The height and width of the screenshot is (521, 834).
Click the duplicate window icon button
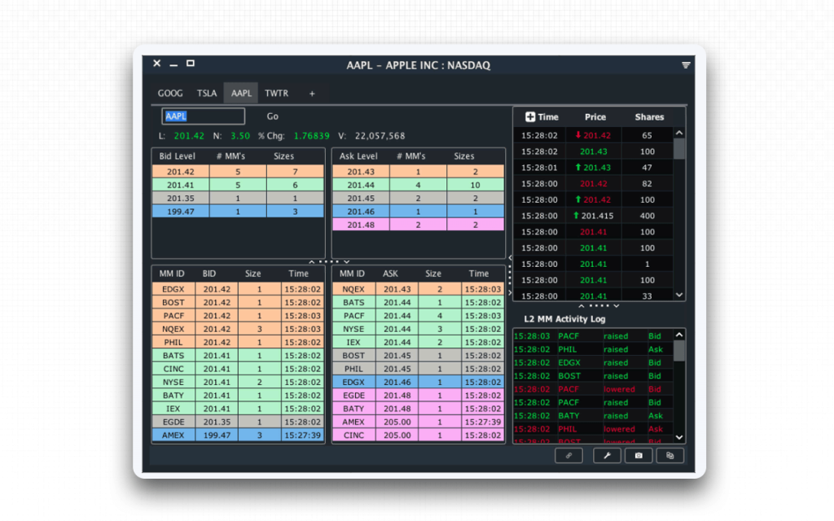pyautogui.click(x=669, y=455)
